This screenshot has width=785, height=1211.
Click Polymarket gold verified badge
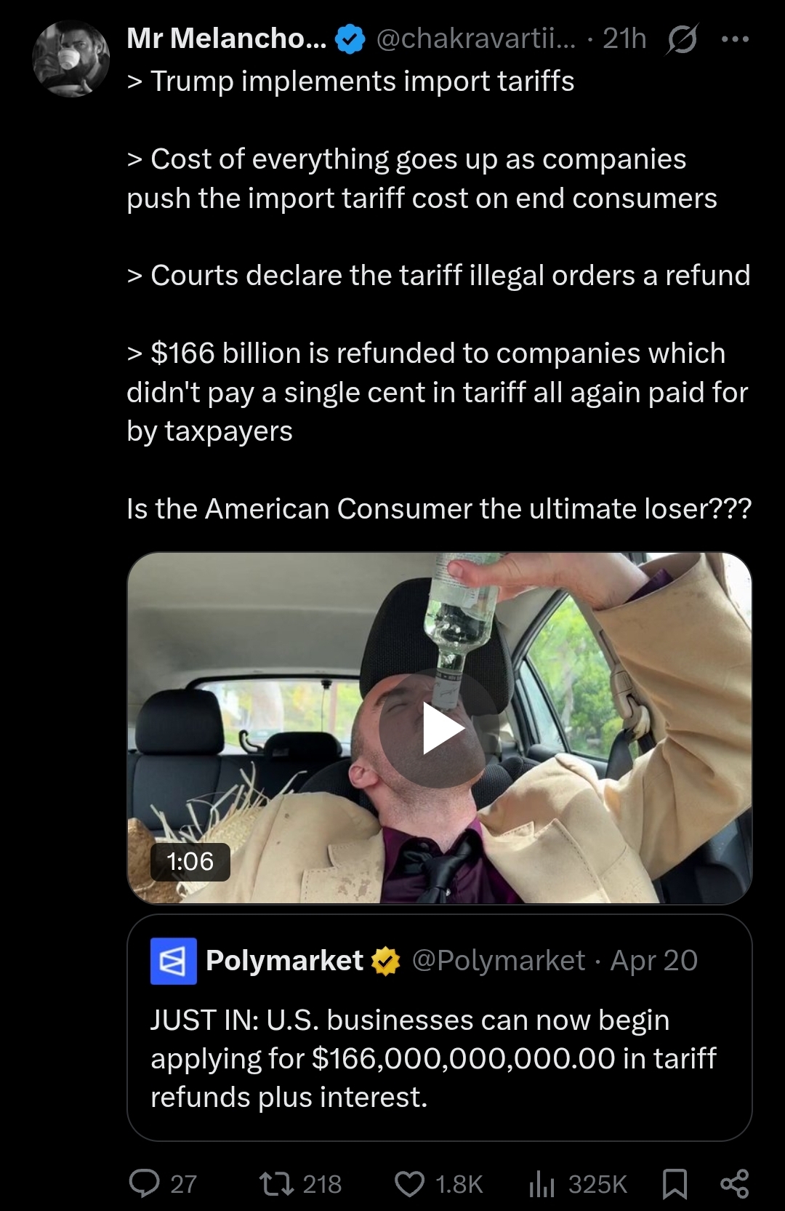pyautogui.click(x=386, y=961)
